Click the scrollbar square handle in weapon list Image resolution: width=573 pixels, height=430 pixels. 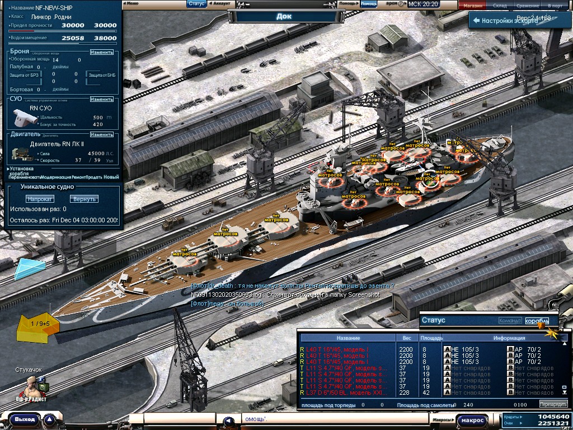565,387
